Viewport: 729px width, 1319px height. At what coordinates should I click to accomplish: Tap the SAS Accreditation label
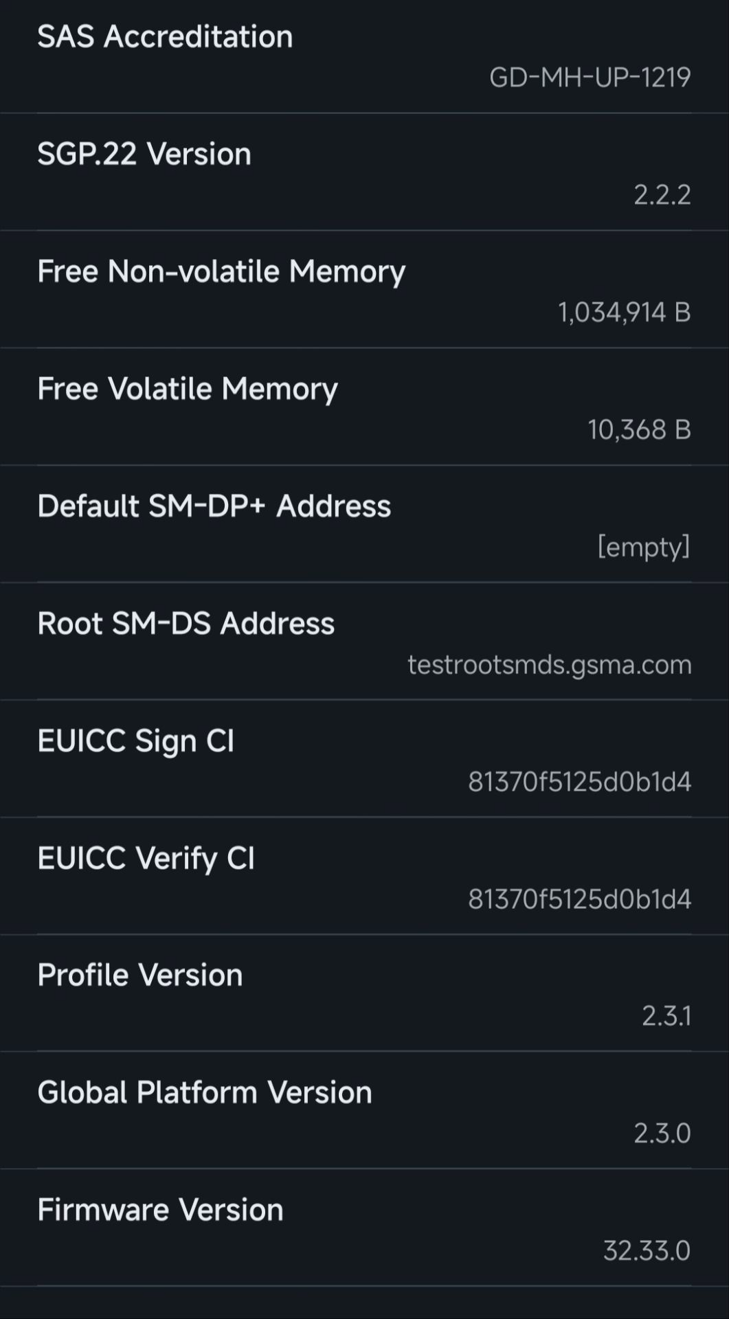pyautogui.click(x=165, y=36)
